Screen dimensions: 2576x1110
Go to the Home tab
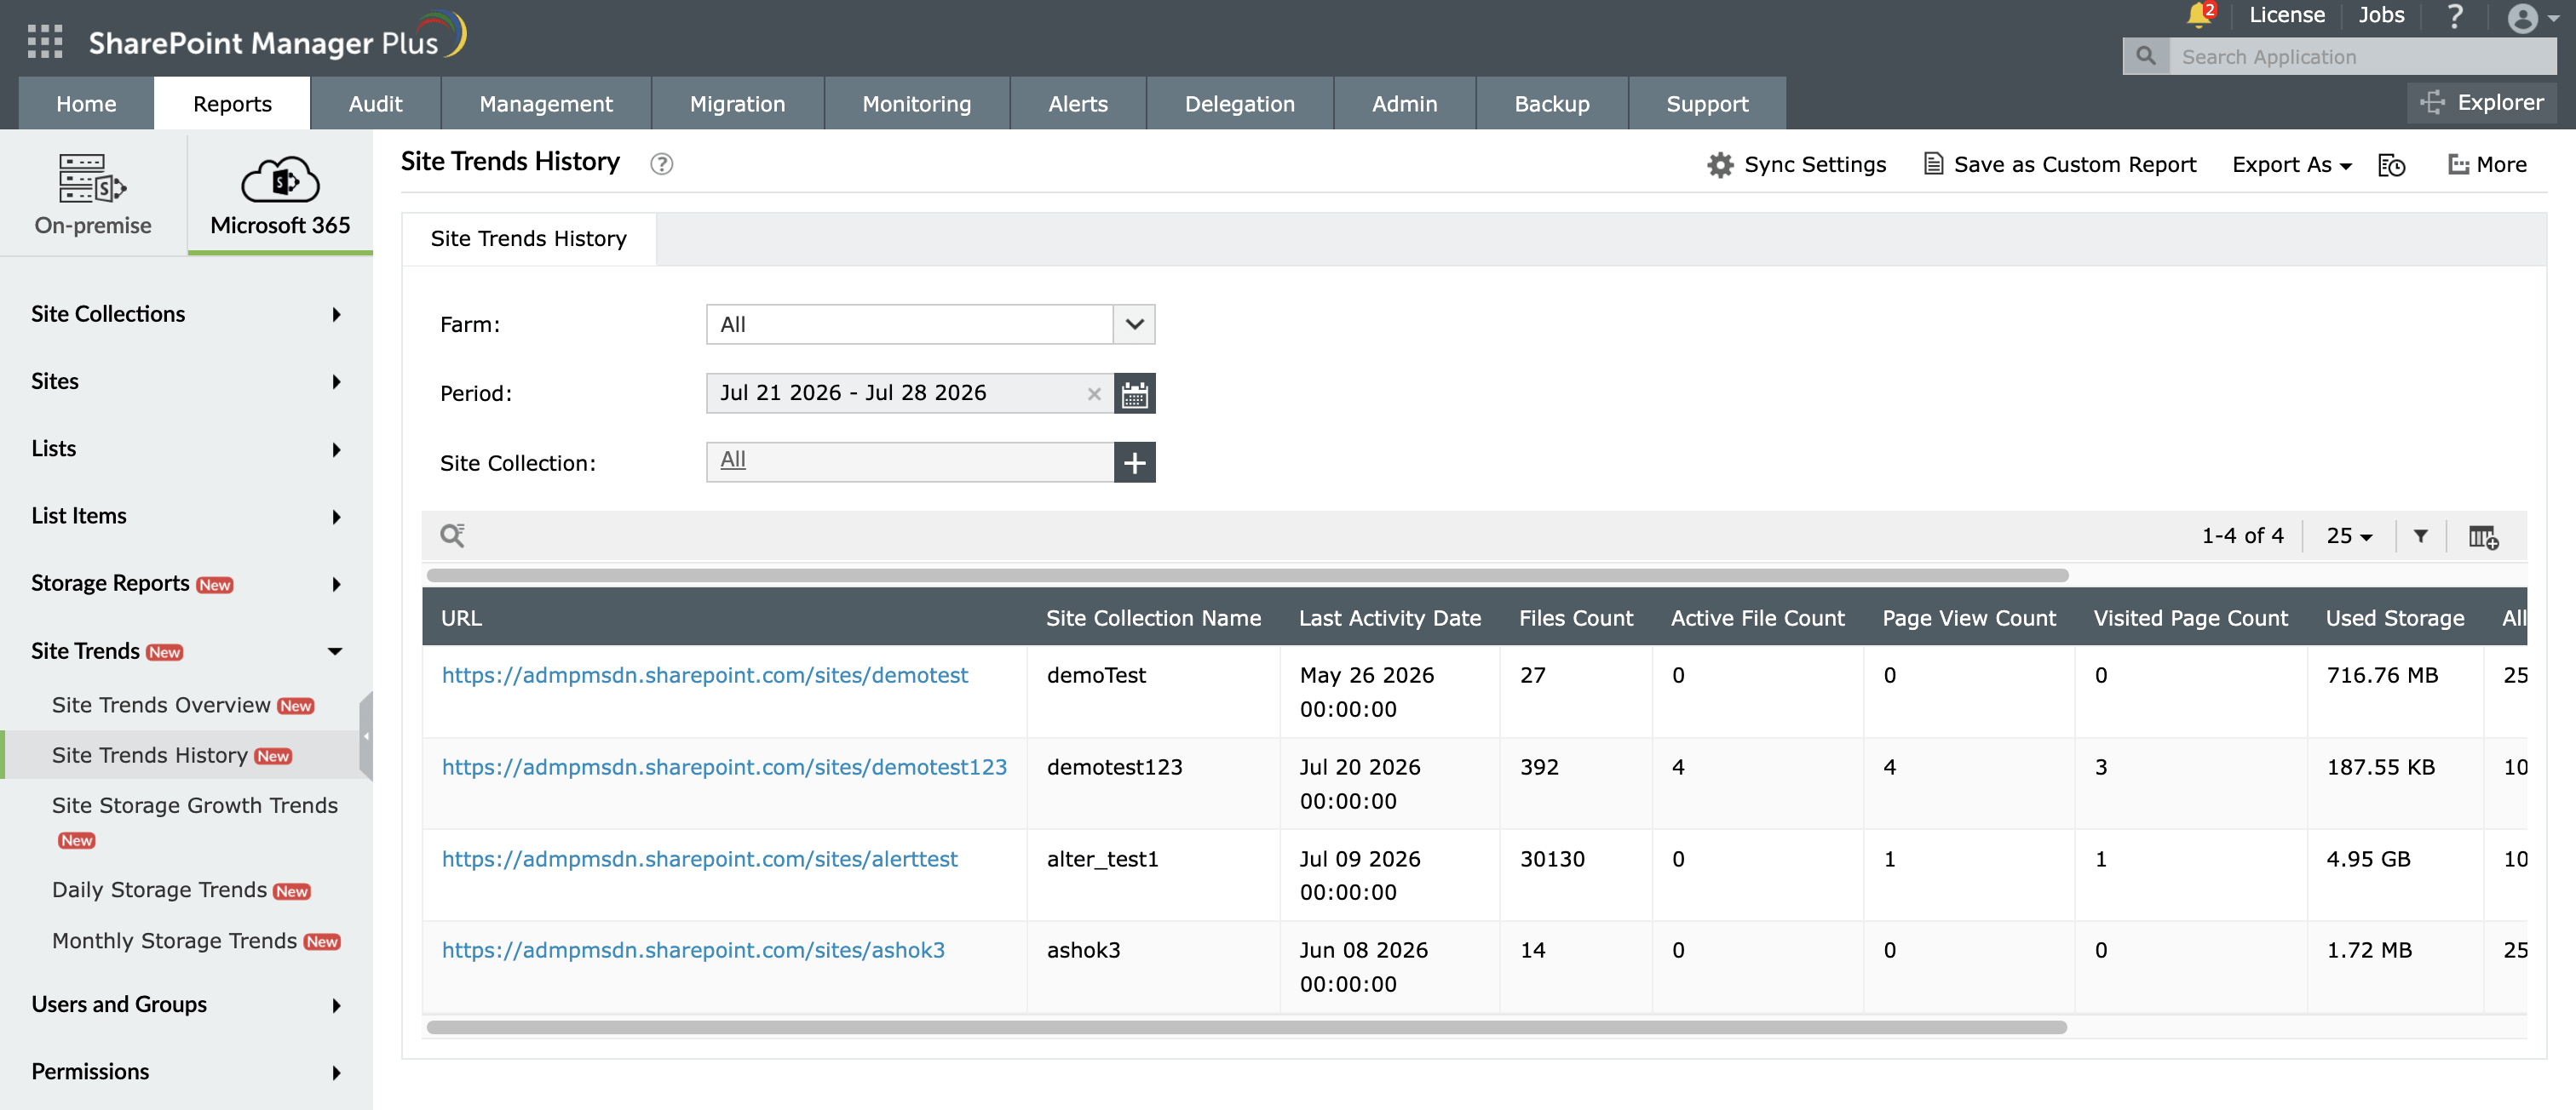[86, 104]
